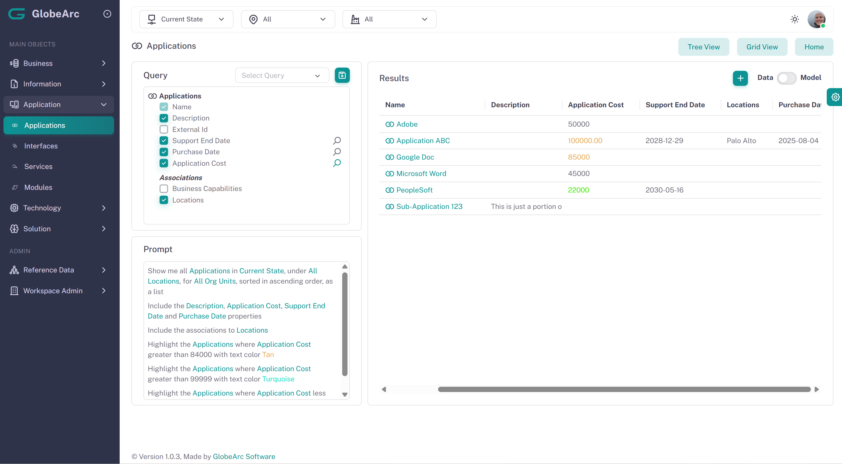
Task: Switch to Tree View
Action: (x=703, y=47)
